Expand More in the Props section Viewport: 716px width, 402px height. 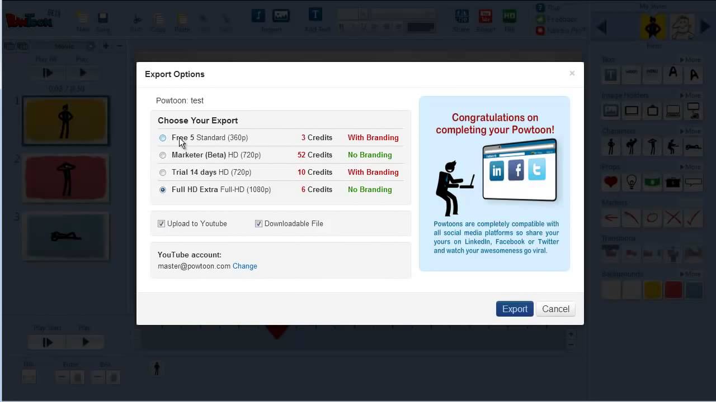[x=690, y=167]
